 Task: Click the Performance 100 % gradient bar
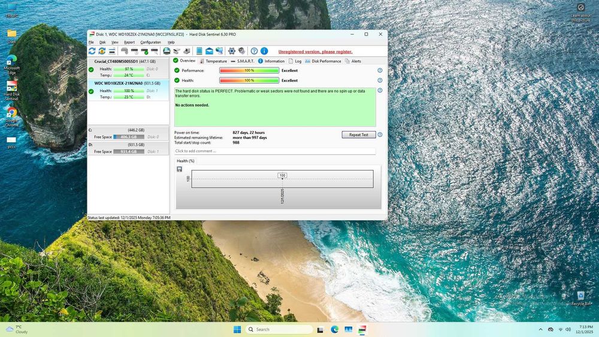(x=249, y=70)
